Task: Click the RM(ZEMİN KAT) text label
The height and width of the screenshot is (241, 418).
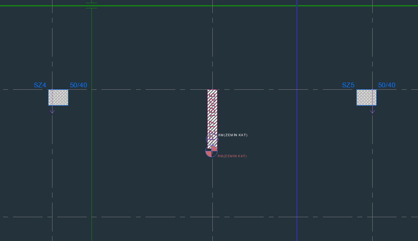Action: (x=232, y=156)
